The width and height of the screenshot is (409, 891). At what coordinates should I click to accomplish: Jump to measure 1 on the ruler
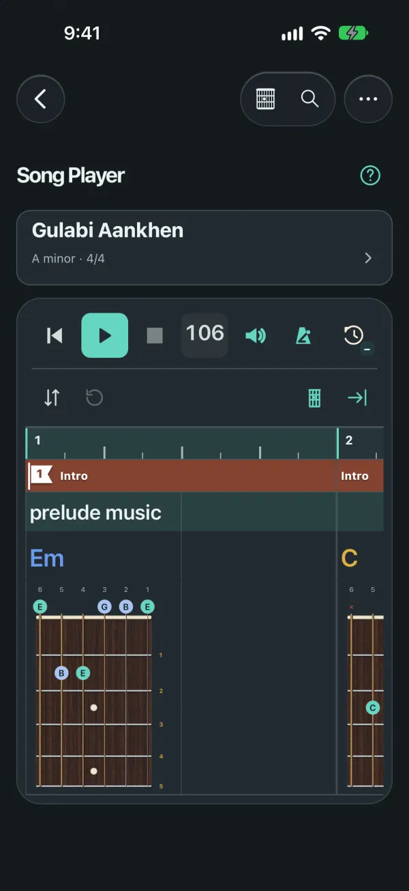[38, 440]
